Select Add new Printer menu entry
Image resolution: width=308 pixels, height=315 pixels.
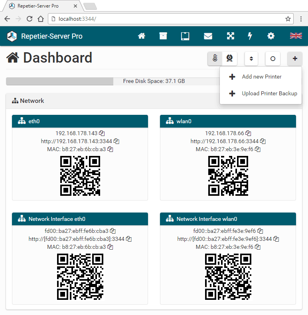(261, 77)
